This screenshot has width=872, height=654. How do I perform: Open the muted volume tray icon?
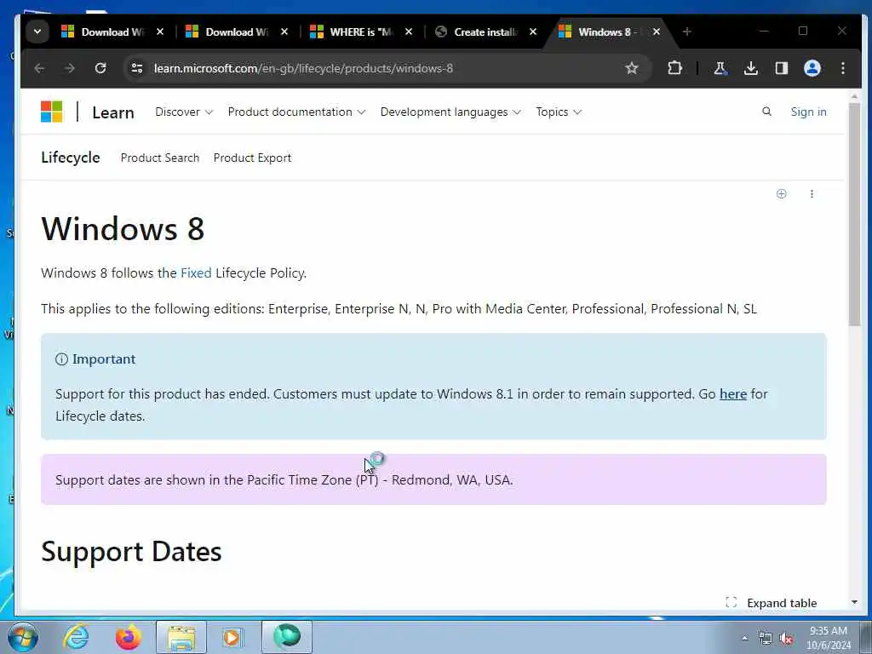786,639
